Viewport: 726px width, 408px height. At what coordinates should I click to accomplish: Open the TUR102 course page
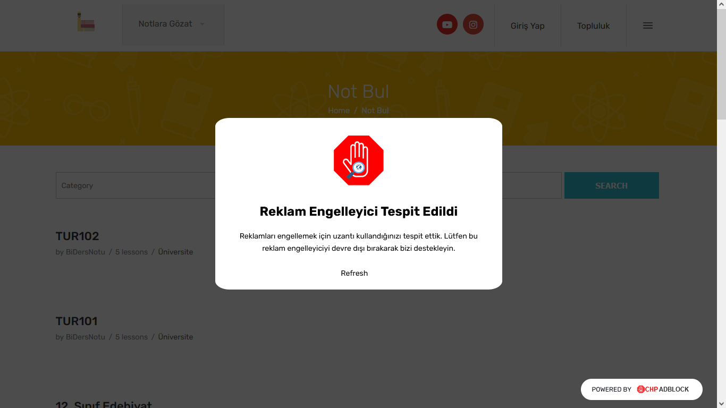pyautogui.click(x=77, y=236)
